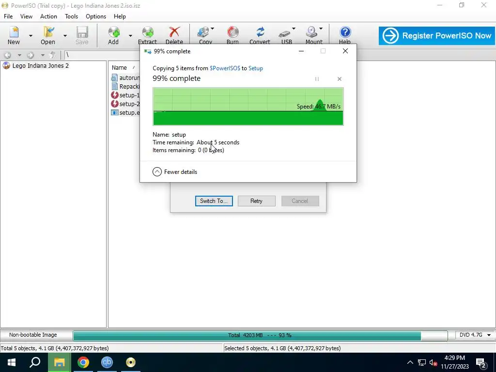Image resolution: width=496 pixels, height=372 pixels.
Task: Open the Windows Start menu
Action: tap(12, 362)
